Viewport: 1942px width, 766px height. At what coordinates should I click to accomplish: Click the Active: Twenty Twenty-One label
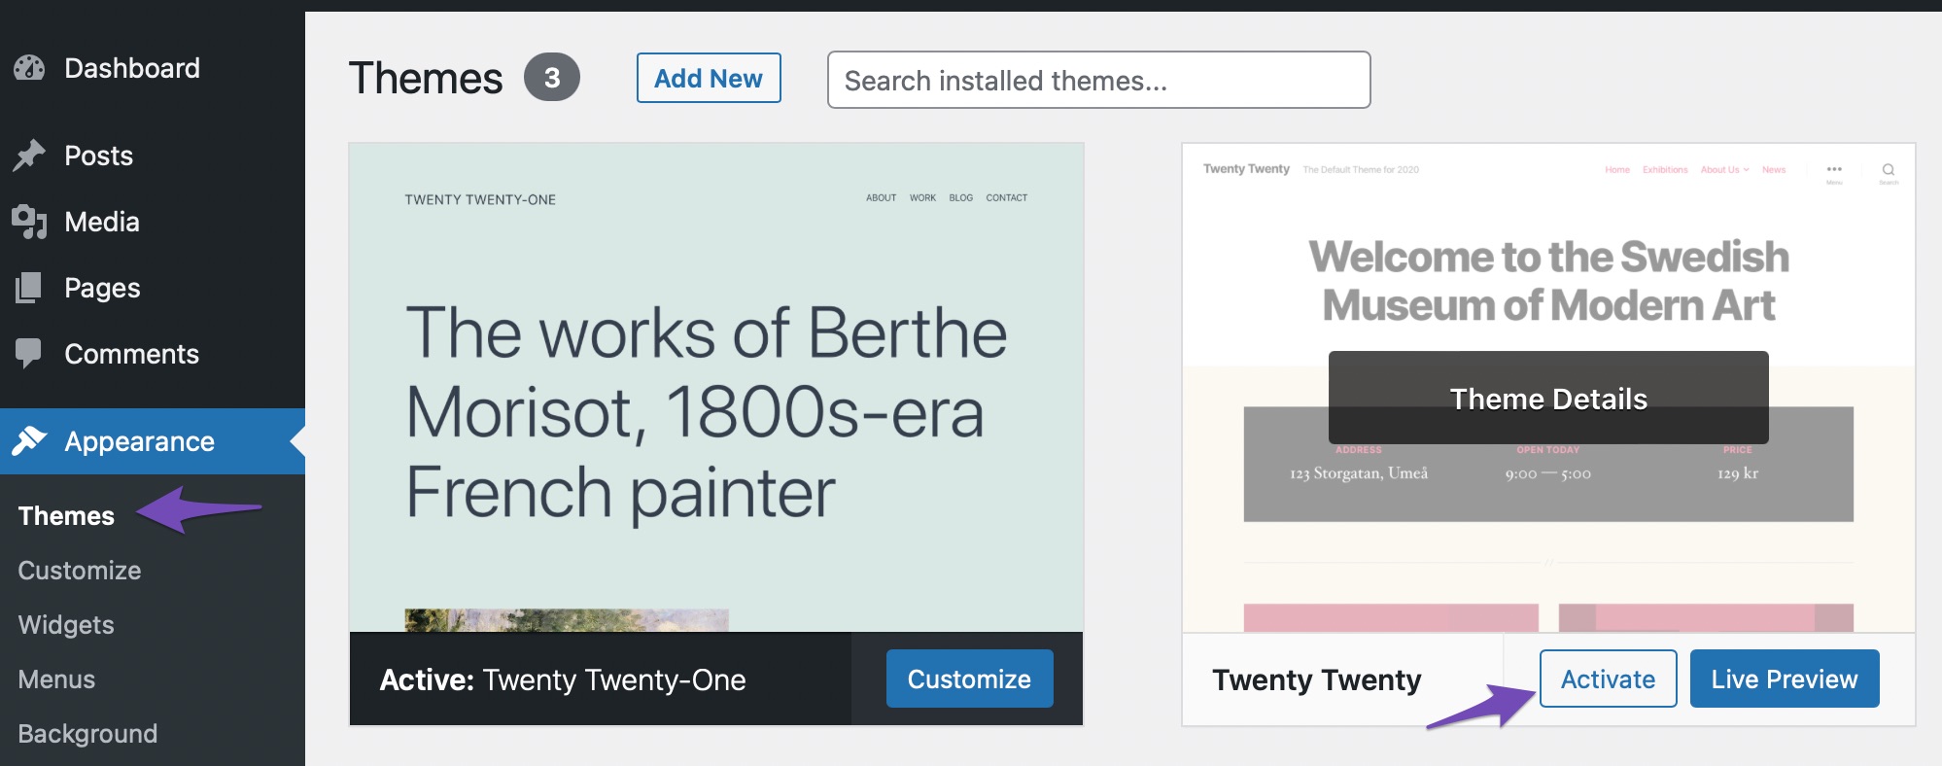click(563, 679)
